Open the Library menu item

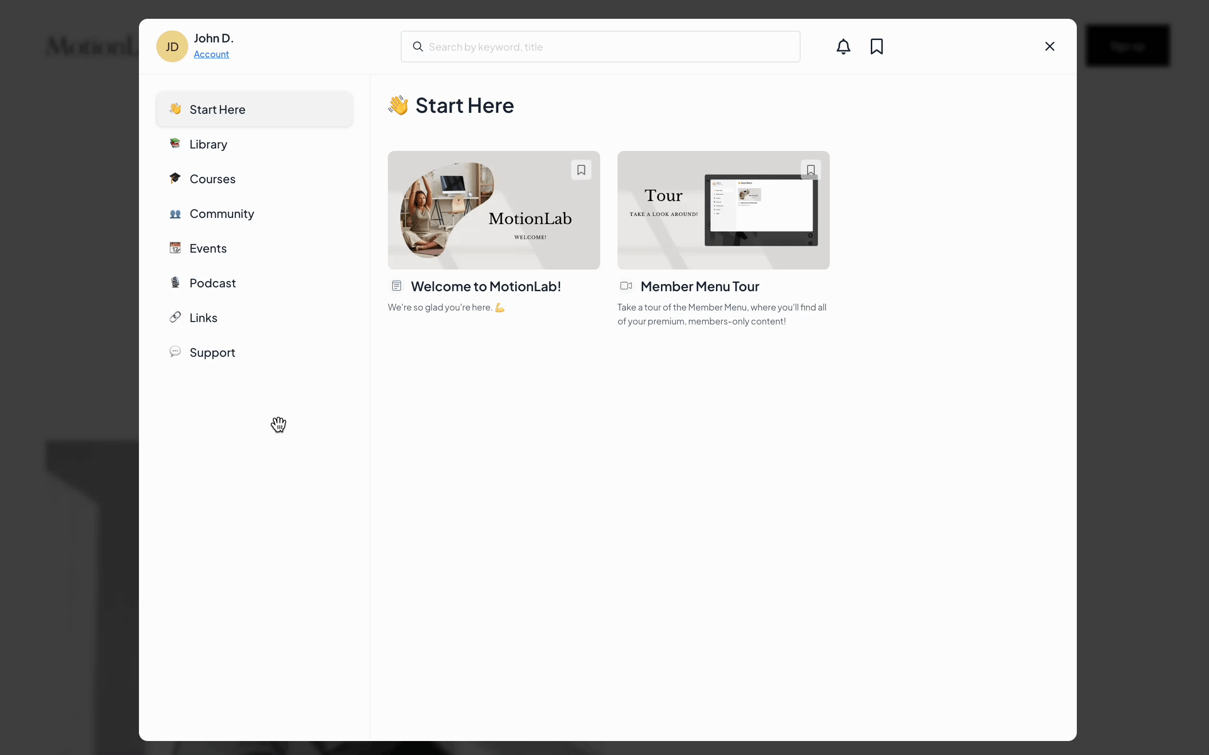[x=208, y=144]
